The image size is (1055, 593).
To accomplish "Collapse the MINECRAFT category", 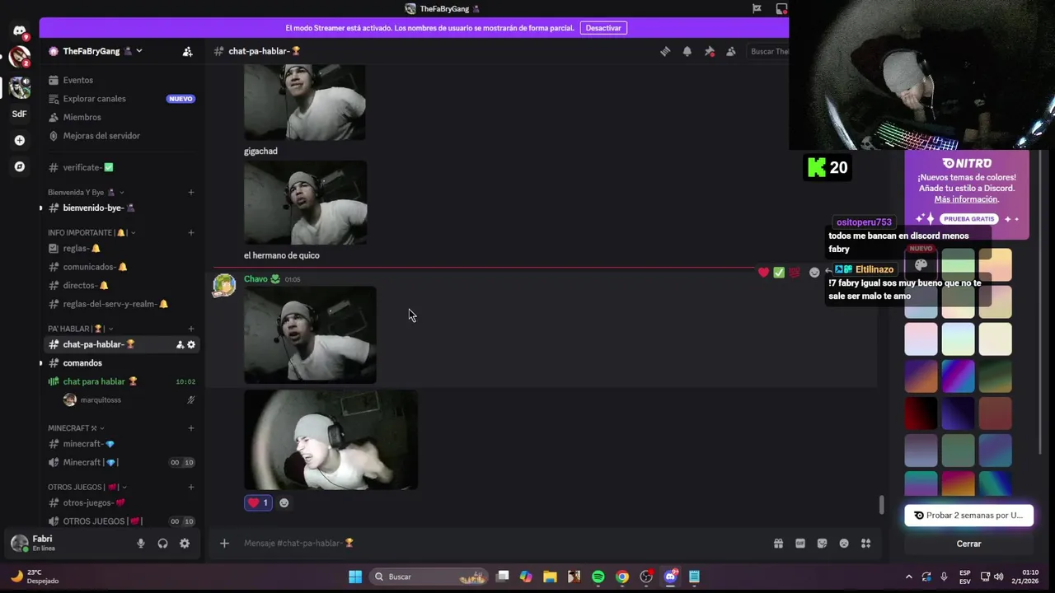I will tap(76, 428).
